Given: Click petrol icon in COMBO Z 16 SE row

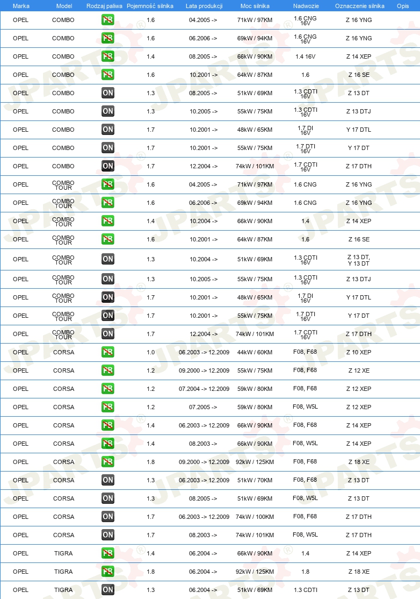Looking at the screenshot, I should click(108, 75).
